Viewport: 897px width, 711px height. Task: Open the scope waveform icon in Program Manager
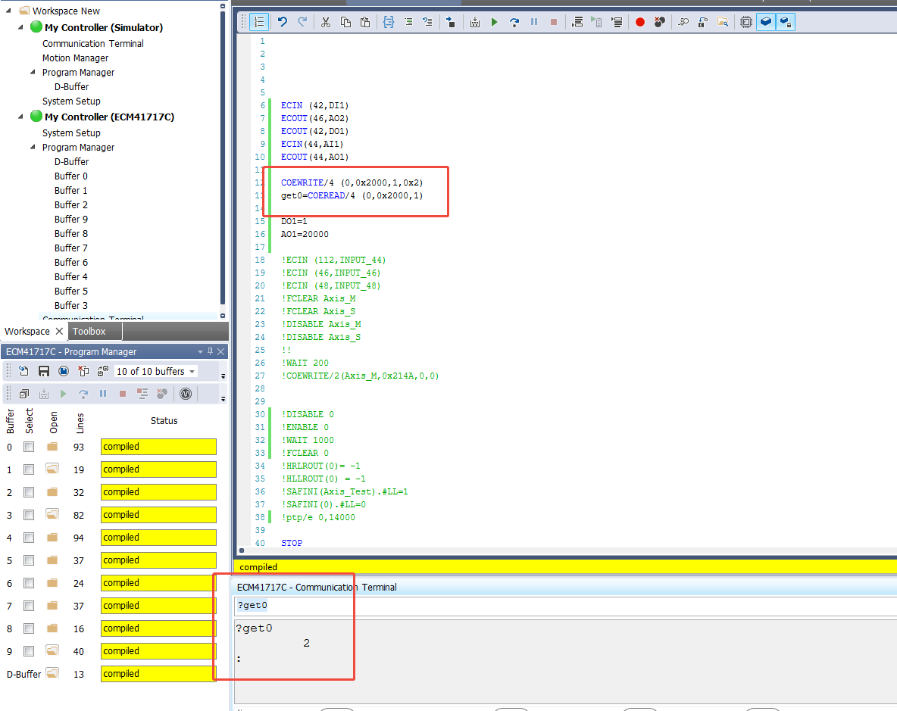[185, 394]
